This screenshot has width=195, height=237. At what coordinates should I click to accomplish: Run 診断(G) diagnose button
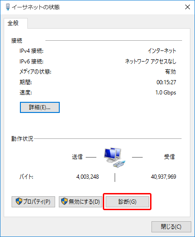point(127,202)
